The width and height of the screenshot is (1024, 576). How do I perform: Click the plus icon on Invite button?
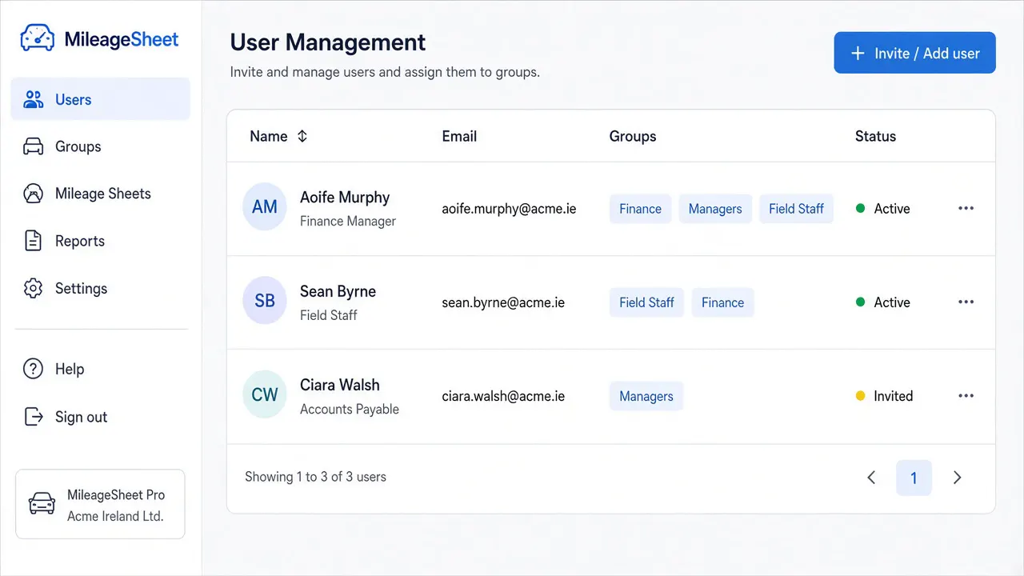pos(858,53)
